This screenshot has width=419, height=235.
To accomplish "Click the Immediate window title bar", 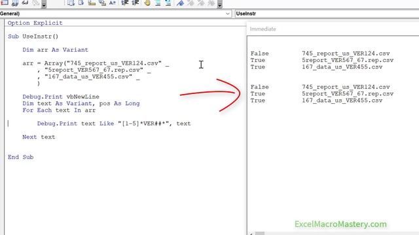I will point(333,29).
